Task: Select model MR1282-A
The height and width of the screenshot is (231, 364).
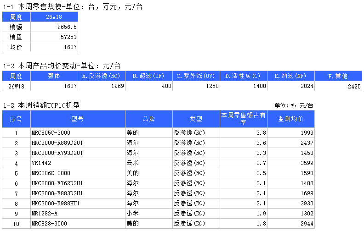Action: point(44,214)
